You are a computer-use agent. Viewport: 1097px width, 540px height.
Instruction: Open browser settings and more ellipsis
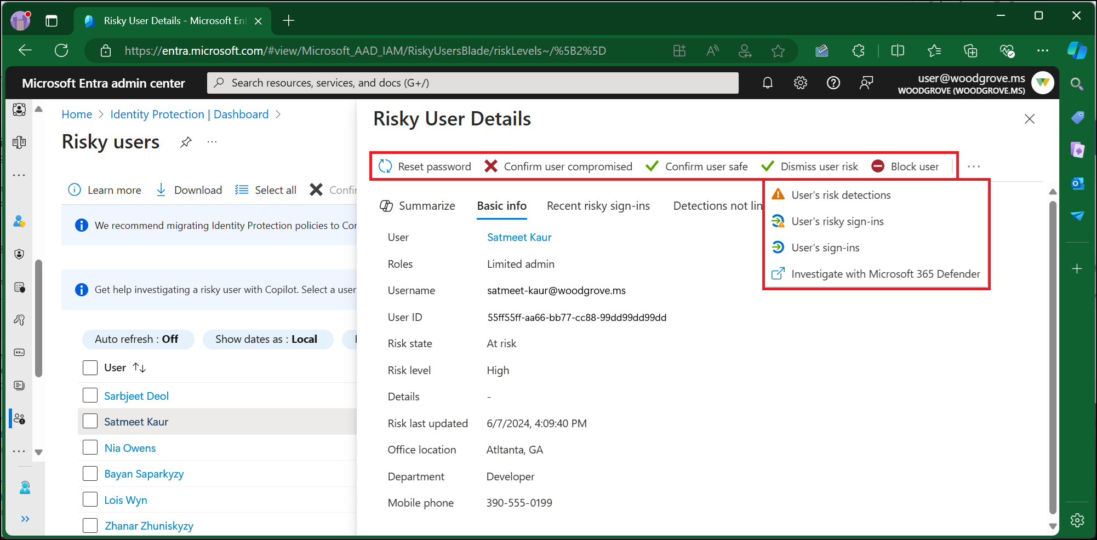(1043, 51)
